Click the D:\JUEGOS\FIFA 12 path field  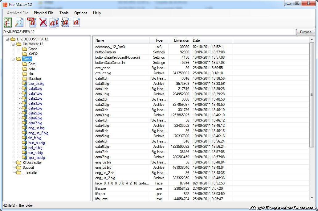click(149, 32)
